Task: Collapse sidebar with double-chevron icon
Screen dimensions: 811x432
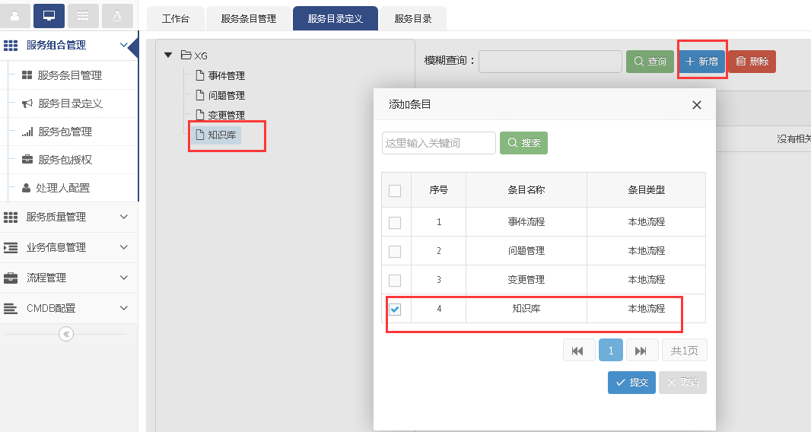Action: pyautogui.click(x=66, y=334)
